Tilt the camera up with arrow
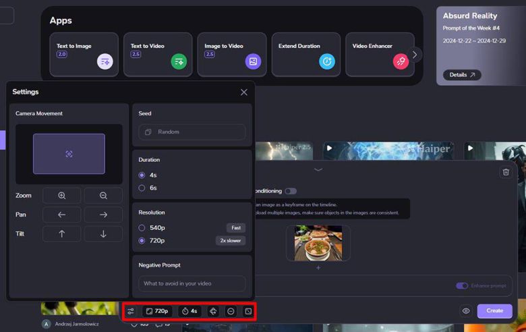 tap(61, 233)
